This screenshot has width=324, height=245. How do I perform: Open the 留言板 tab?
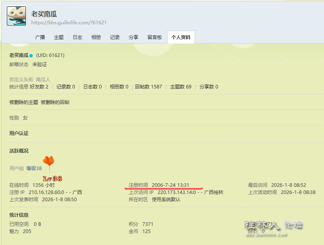click(154, 37)
